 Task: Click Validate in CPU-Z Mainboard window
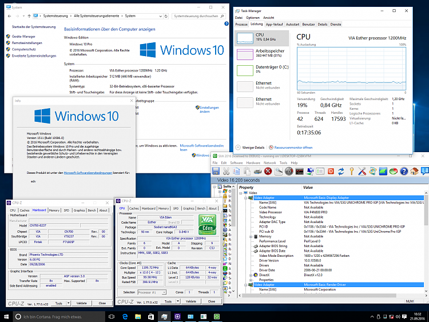click(x=82, y=303)
